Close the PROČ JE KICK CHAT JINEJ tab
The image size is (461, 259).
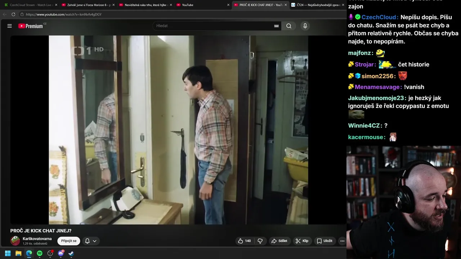coord(286,5)
